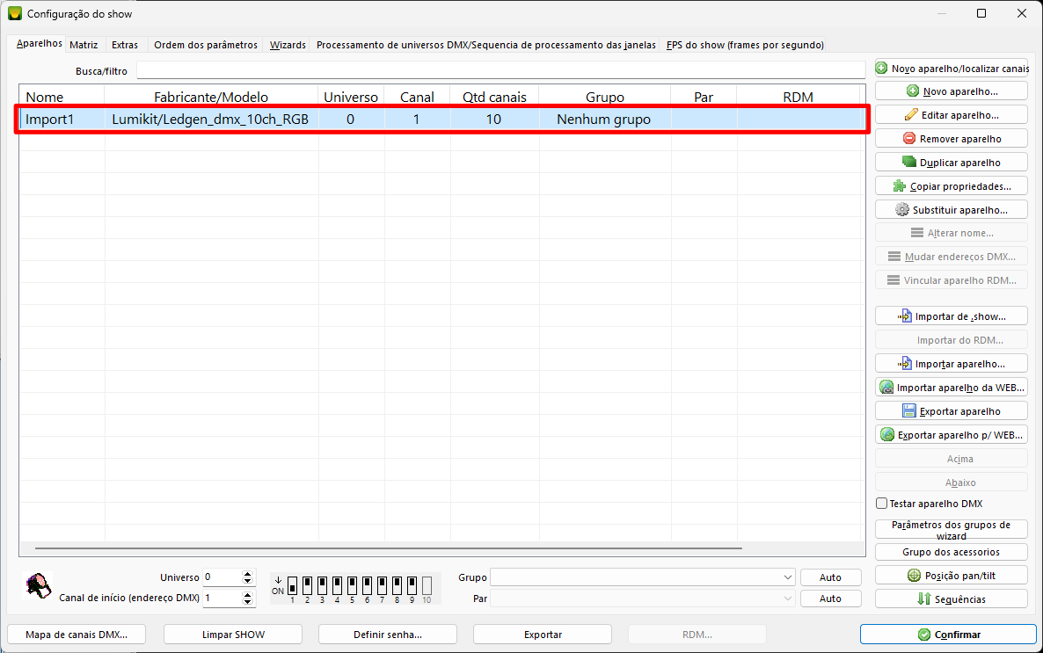Click the pencil icon on Editar aparelho
The height and width of the screenshot is (653, 1043).
pos(911,115)
